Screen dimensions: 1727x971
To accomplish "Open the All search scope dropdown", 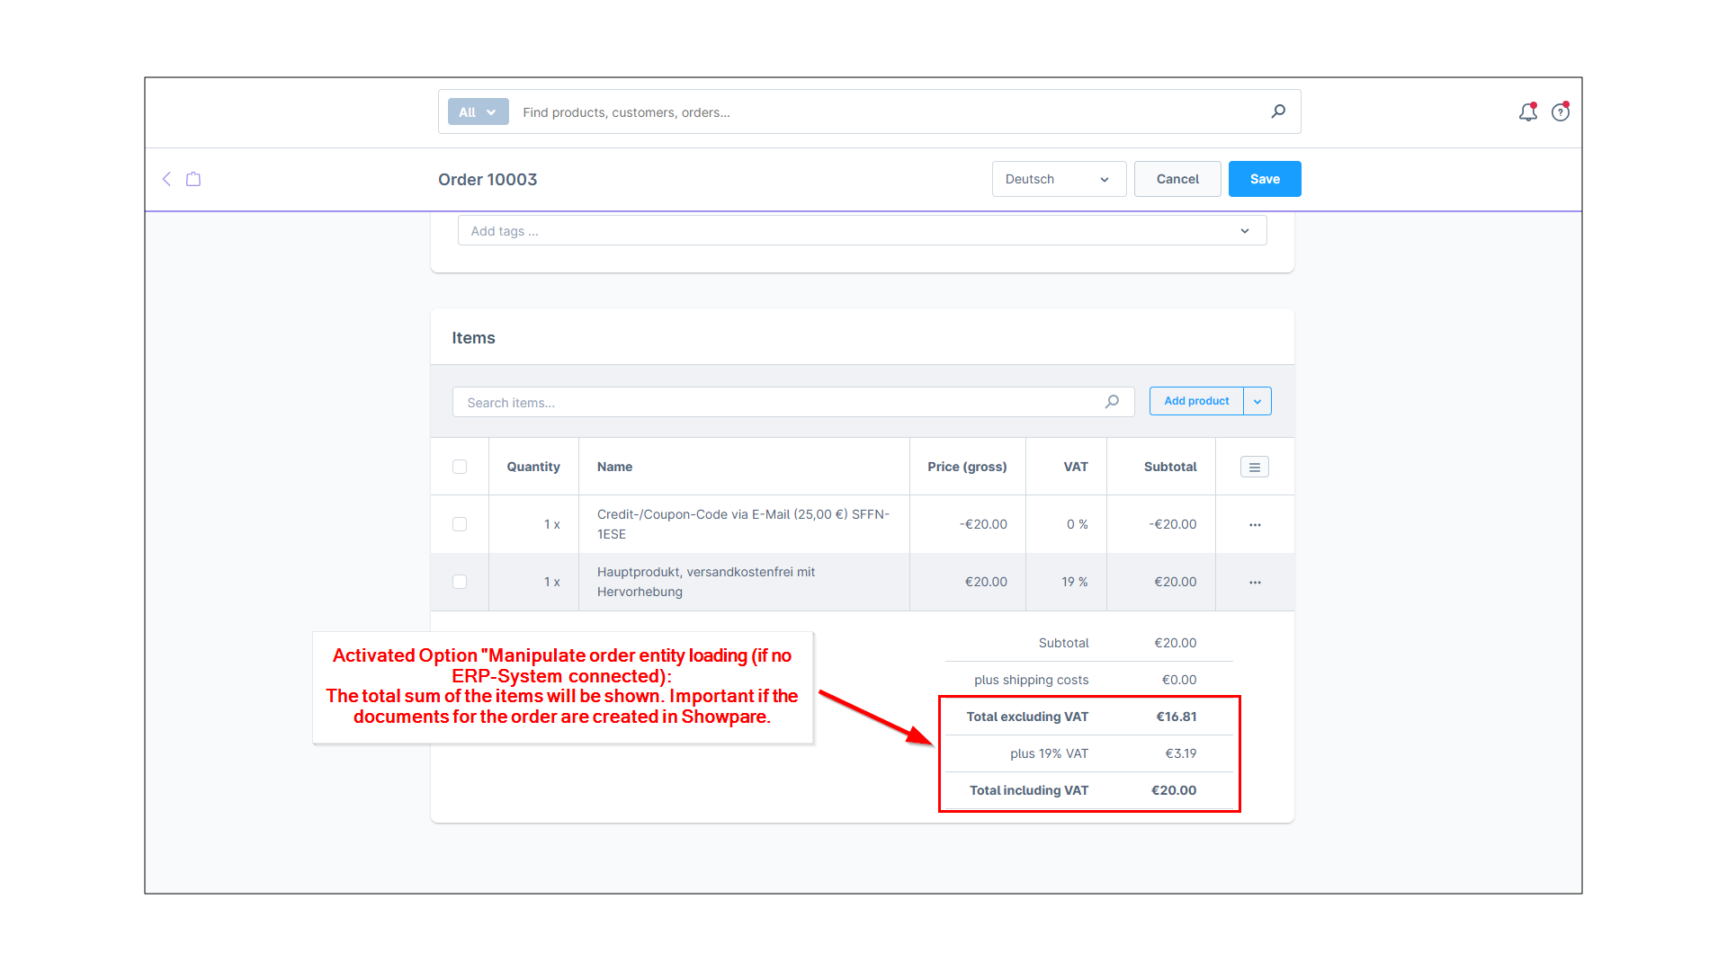I will (x=478, y=111).
